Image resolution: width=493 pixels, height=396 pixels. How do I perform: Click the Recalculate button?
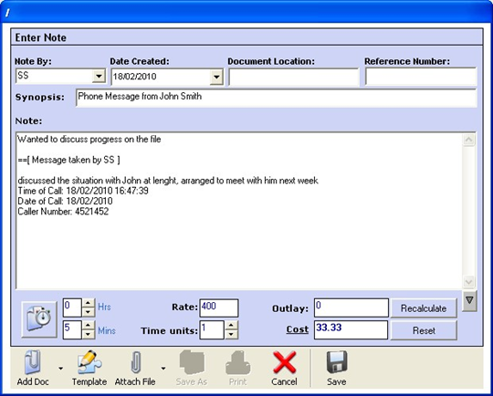[x=424, y=308]
